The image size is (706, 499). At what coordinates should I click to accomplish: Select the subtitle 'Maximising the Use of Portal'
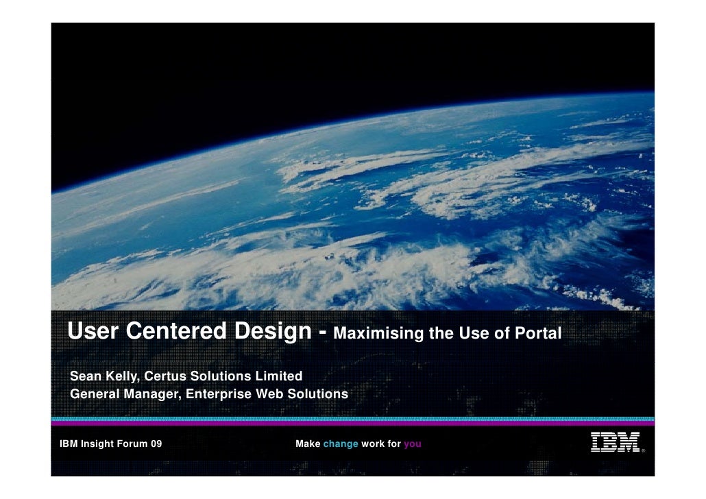(x=447, y=333)
